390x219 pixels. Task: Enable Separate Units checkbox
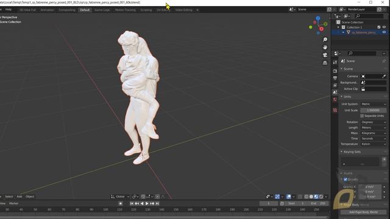[362, 116]
